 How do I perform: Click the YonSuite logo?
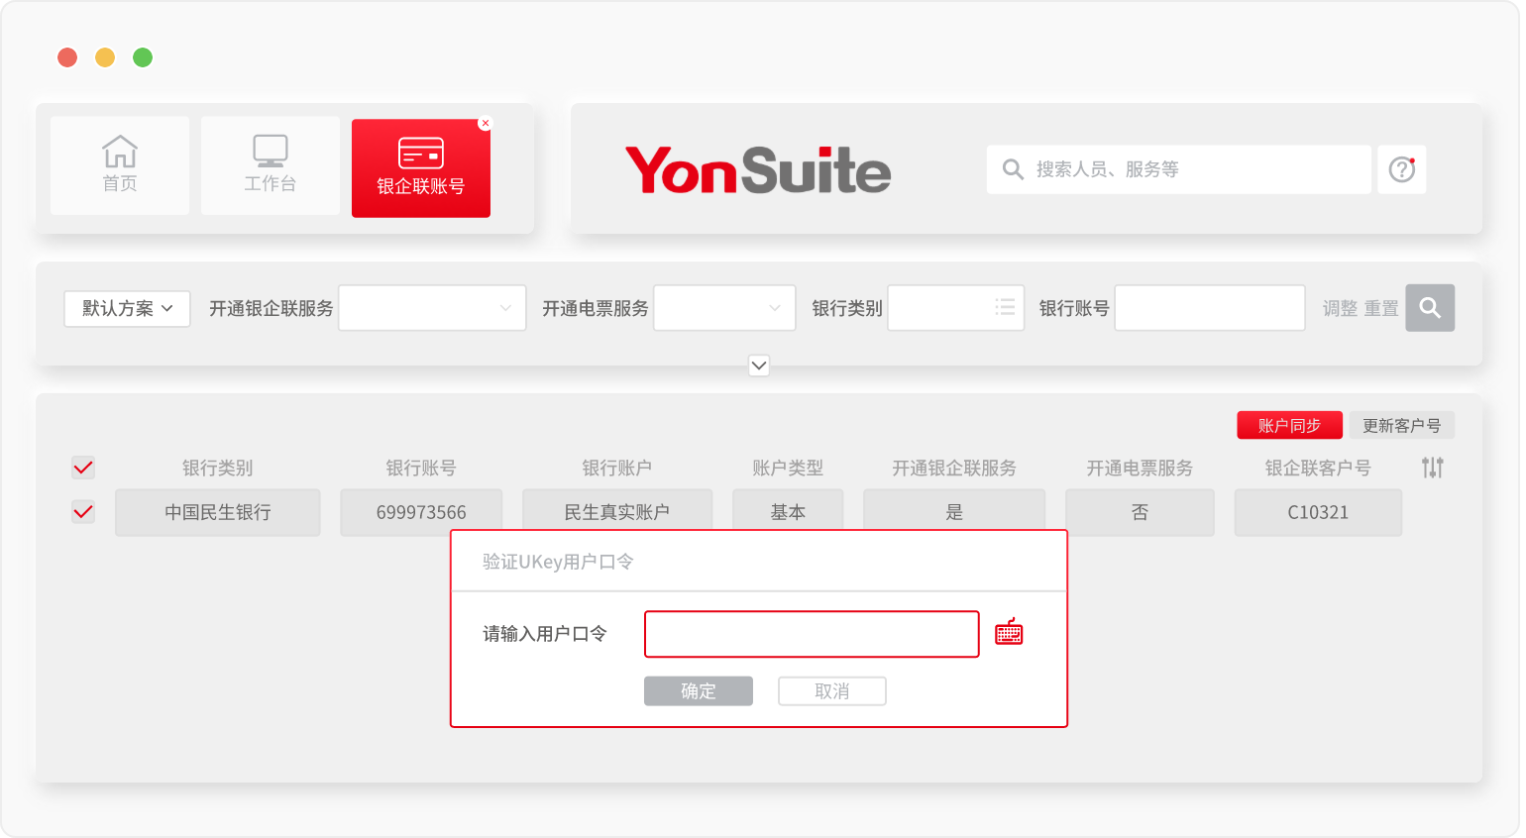(x=758, y=169)
